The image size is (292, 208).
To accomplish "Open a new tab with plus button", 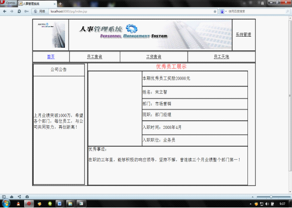I will pos(60,4).
